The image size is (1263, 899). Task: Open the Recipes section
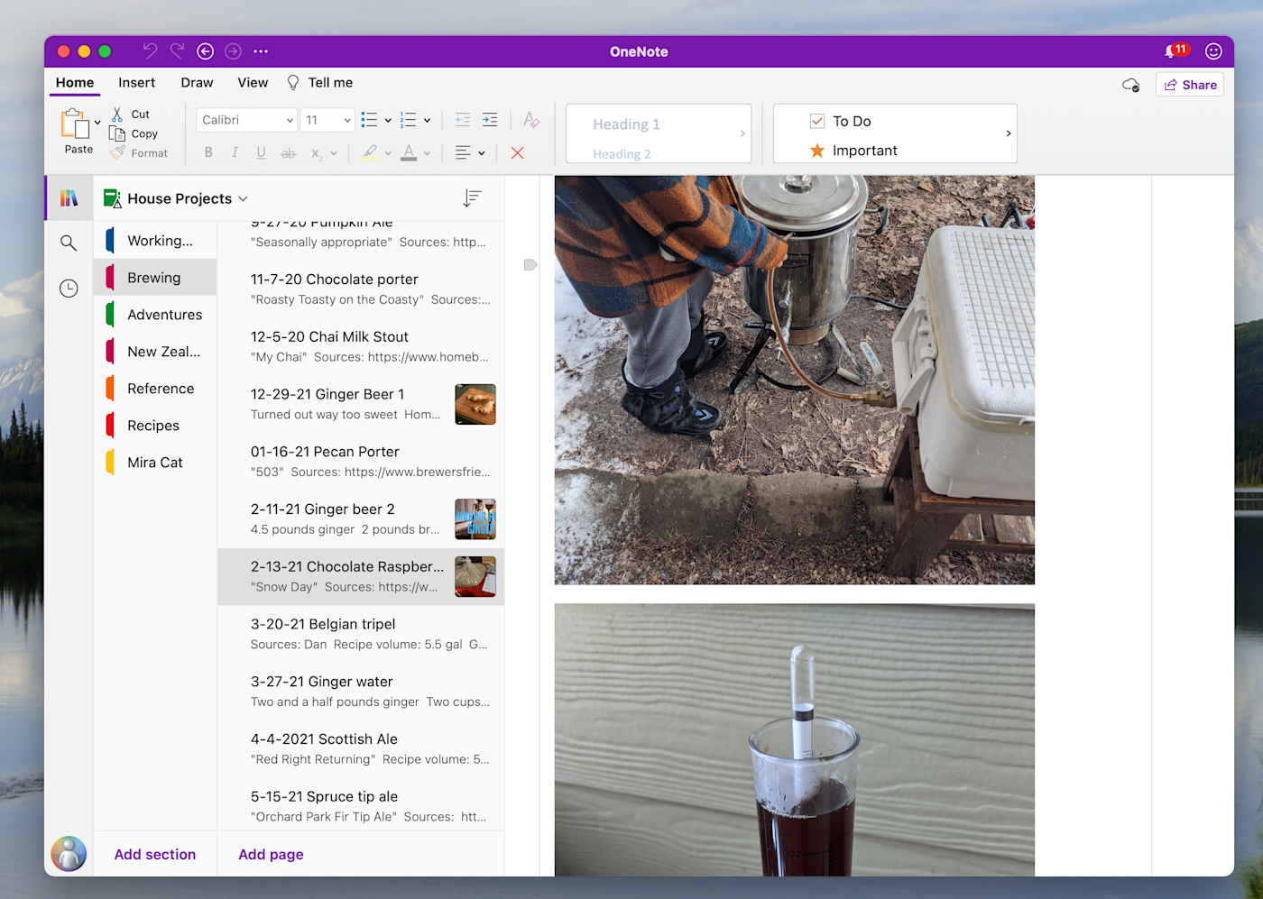coord(155,426)
